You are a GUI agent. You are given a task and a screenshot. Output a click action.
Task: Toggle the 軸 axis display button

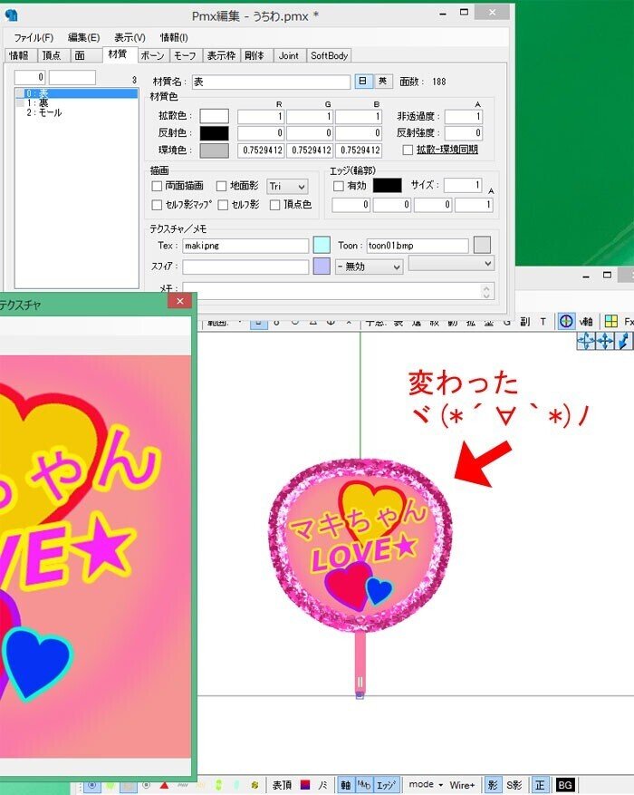coord(345,785)
